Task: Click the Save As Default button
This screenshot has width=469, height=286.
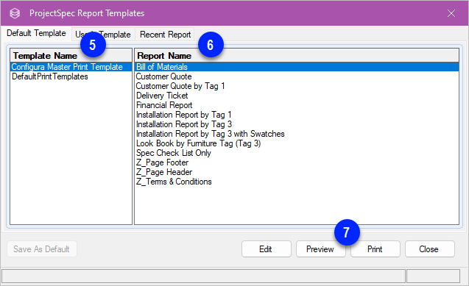Action: click(x=42, y=249)
